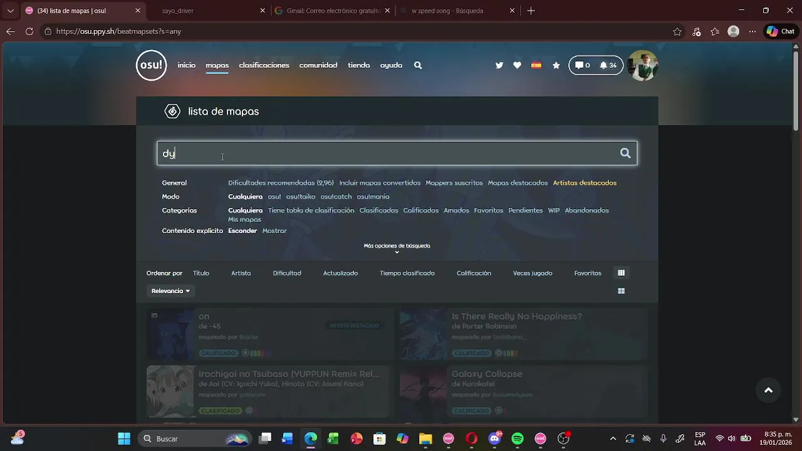The width and height of the screenshot is (802, 451).
Task: Select osu!taiko mode filter
Action: pyautogui.click(x=301, y=197)
